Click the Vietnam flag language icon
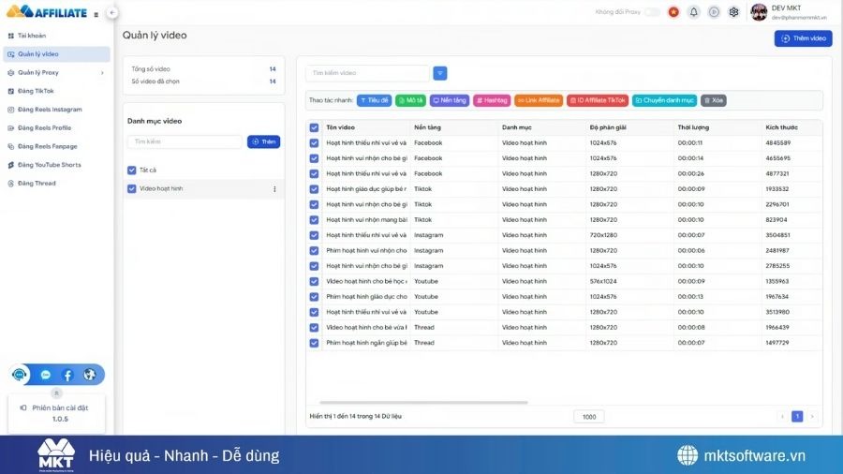 click(x=673, y=12)
